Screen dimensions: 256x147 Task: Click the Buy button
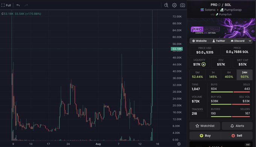click(x=205, y=136)
